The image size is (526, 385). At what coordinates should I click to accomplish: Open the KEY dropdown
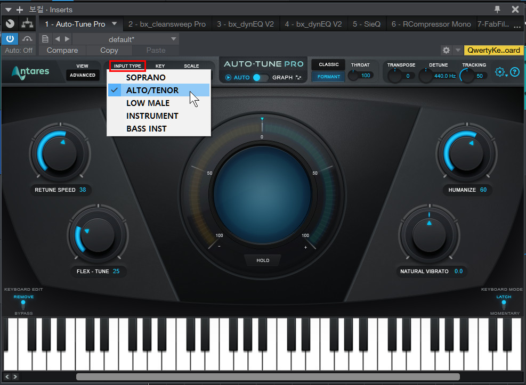(x=160, y=66)
